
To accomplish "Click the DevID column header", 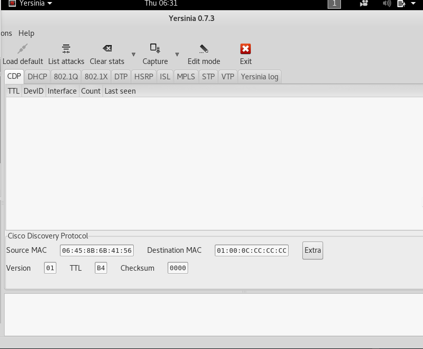I will click(x=33, y=91).
